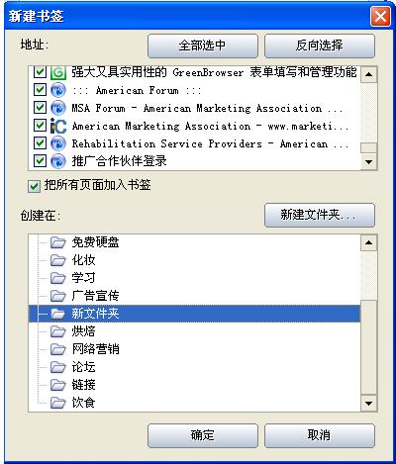Click folder icon next to 烘焙
The height and width of the screenshot is (464, 396).
click(58, 331)
